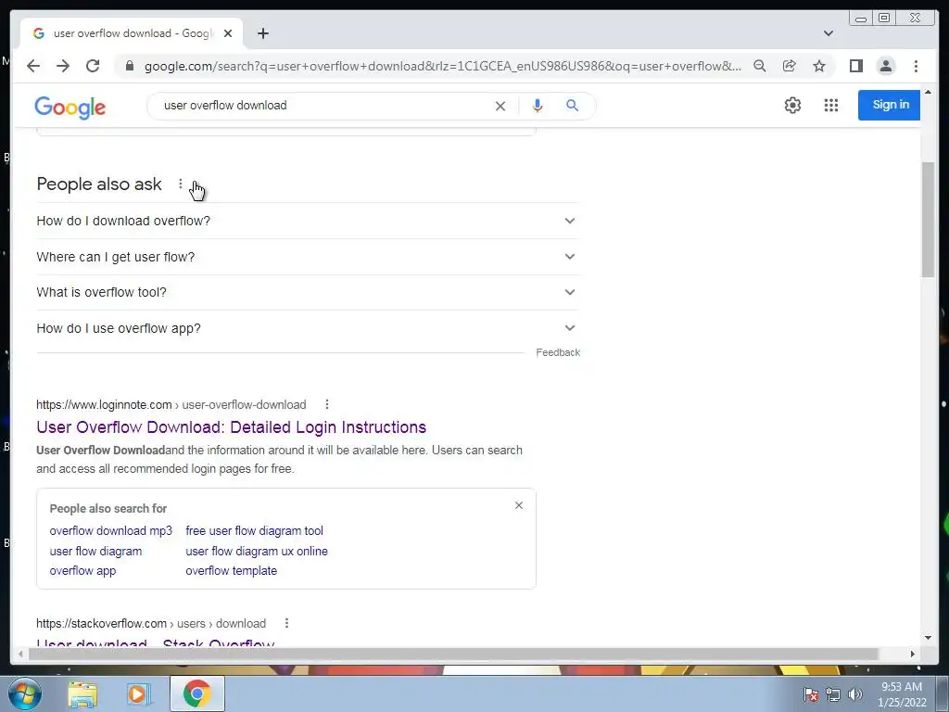Start voice search with microphone
This screenshot has width=949, height=712.
tap(537, 106)
